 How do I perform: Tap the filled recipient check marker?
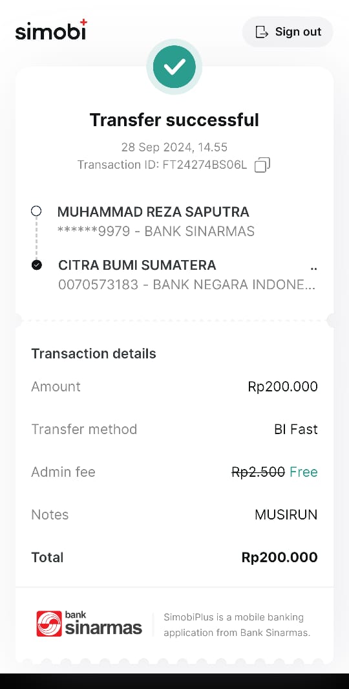37,265
